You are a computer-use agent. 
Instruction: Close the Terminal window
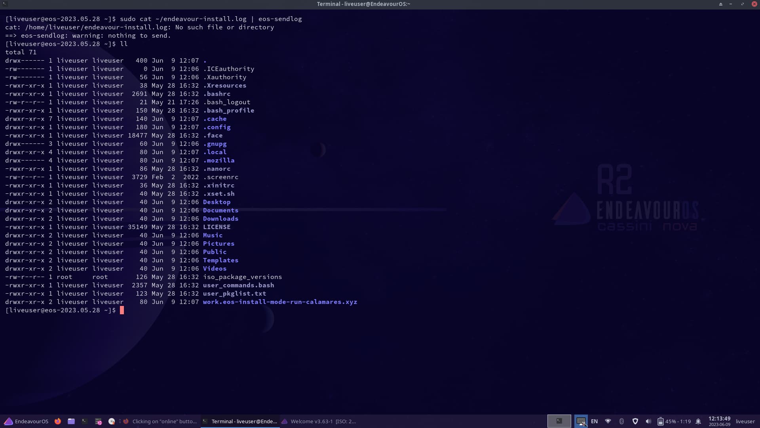tap(754, 4)
